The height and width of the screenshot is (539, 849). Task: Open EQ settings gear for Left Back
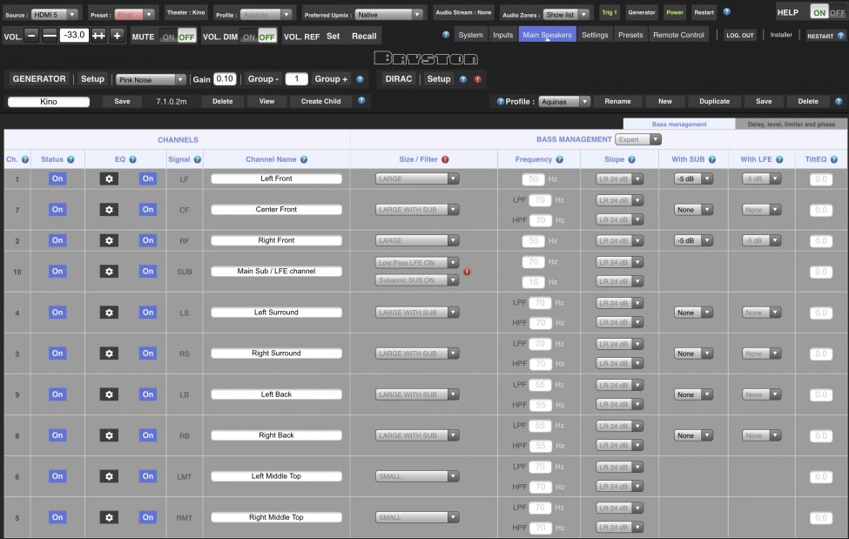point(109,394)
